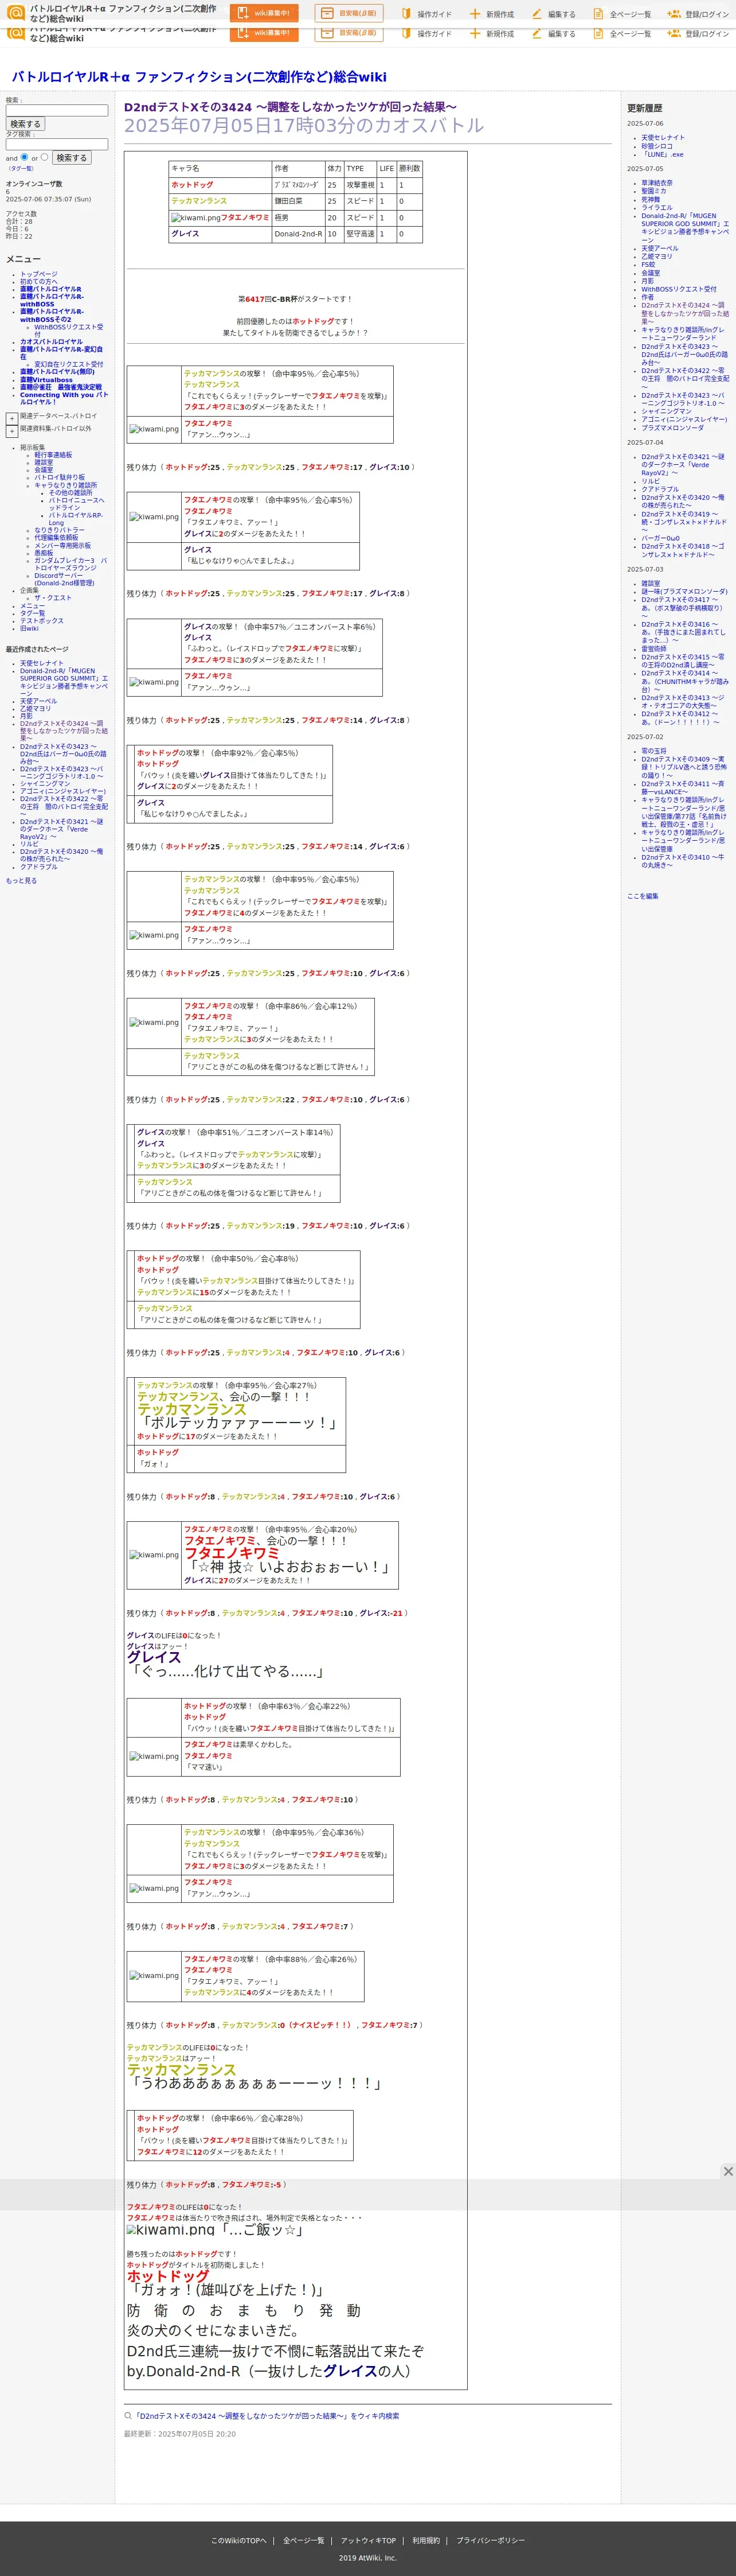Open the バトロイ駄弁り板 link

(59, 477)
